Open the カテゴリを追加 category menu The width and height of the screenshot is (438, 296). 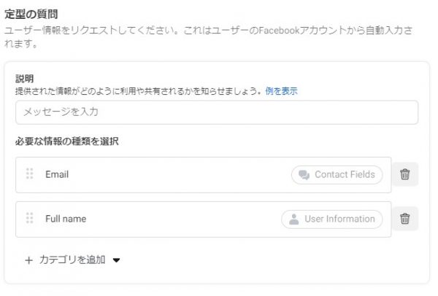[x=72, y=260]
